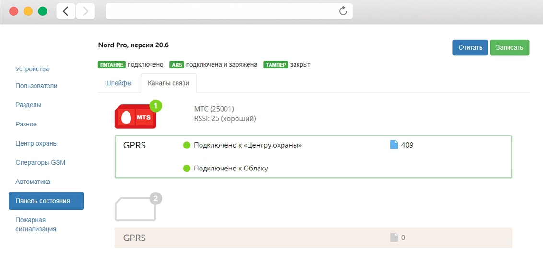Viewport: 543px width, 261px height.
Task: Click the green status dot for Облаку connection
Action: click(187, 169)
